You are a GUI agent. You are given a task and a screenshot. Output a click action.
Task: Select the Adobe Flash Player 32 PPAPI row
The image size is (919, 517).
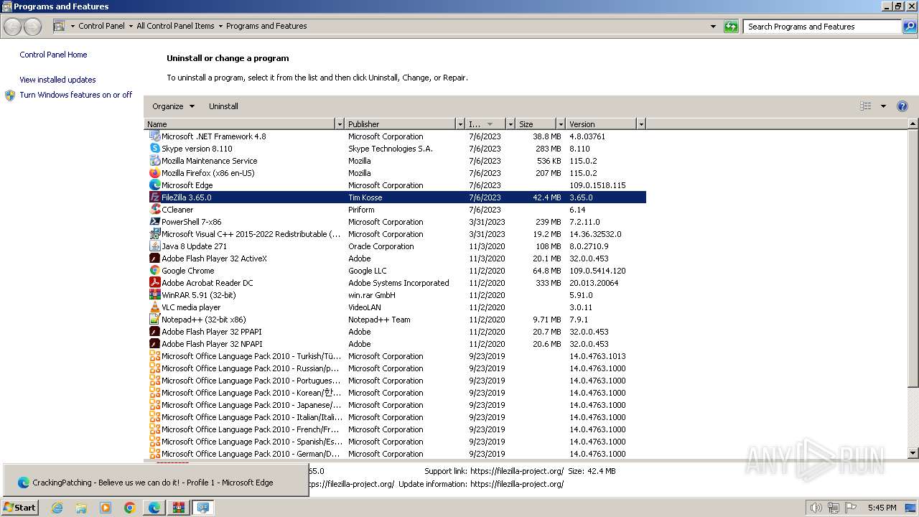point(395,332)
